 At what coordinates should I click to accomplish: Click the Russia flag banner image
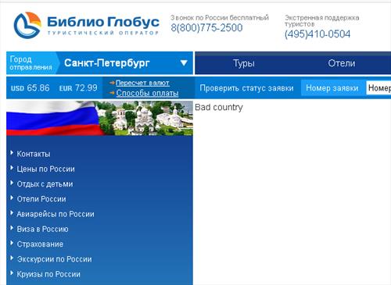(99, 118)
